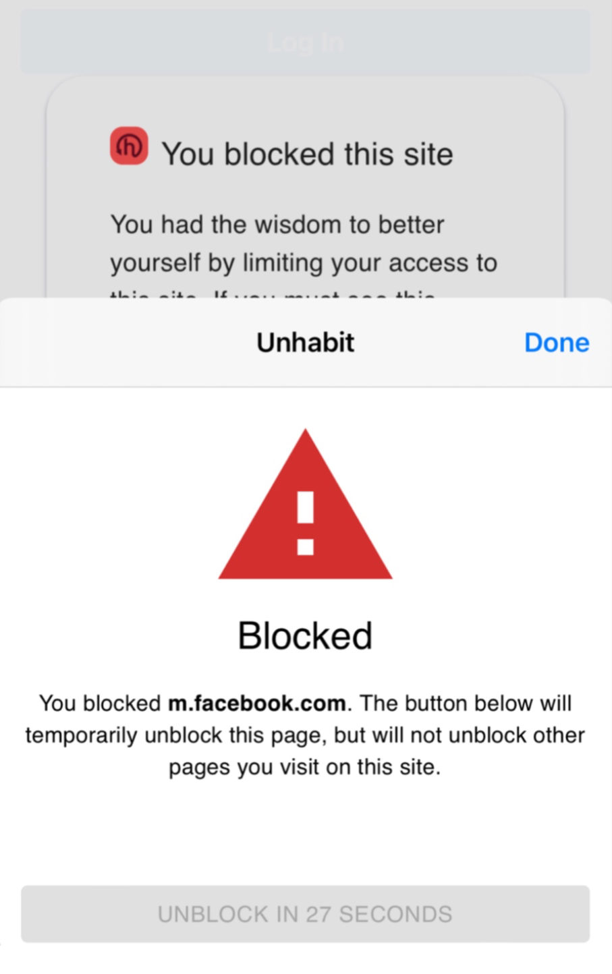Click the Unblock in 27 seconds button
Image resolution: width=612 pixels, height=974 pixels.
point(305,914)
